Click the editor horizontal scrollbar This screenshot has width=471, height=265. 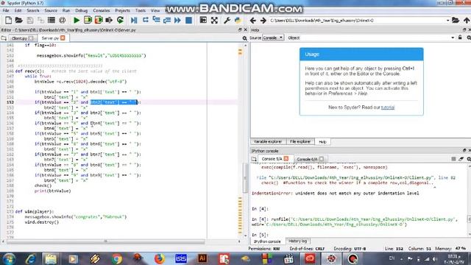105,241
